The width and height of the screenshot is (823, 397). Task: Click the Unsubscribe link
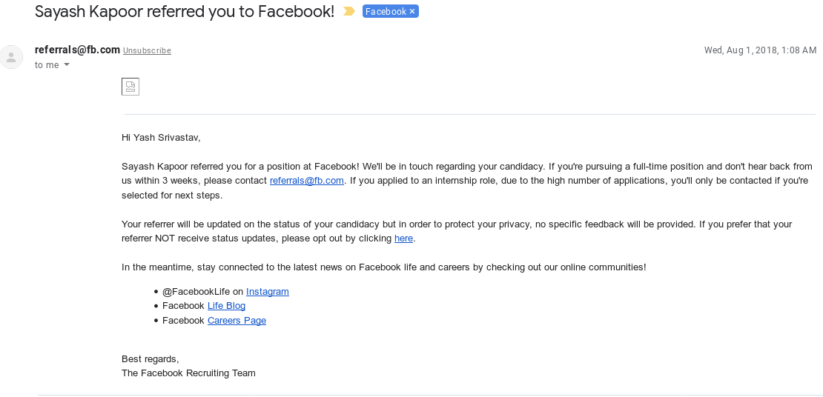(x=147, y=50)
